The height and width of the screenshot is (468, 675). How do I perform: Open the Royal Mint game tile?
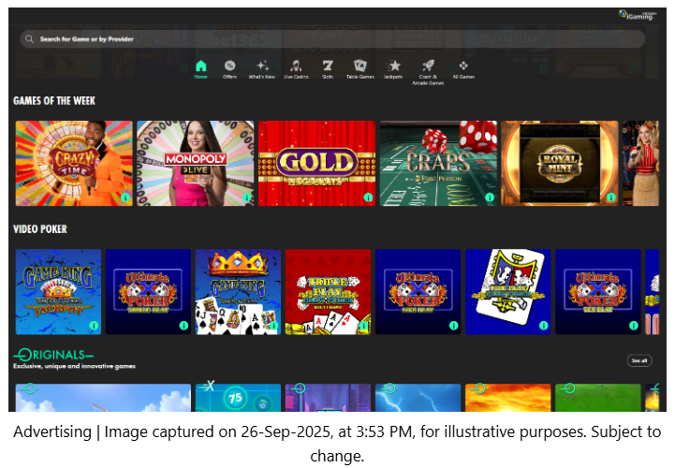click(560, 163)
